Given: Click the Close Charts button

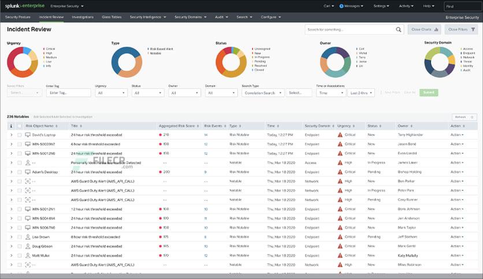Looking at the screenshot, I should point(425,29).
